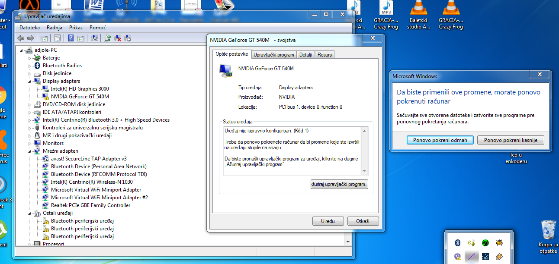Screen dimensions: 559x264
Task: Select the Baletski studio VLC desktop icon
Action: click(x=418, y=15)
